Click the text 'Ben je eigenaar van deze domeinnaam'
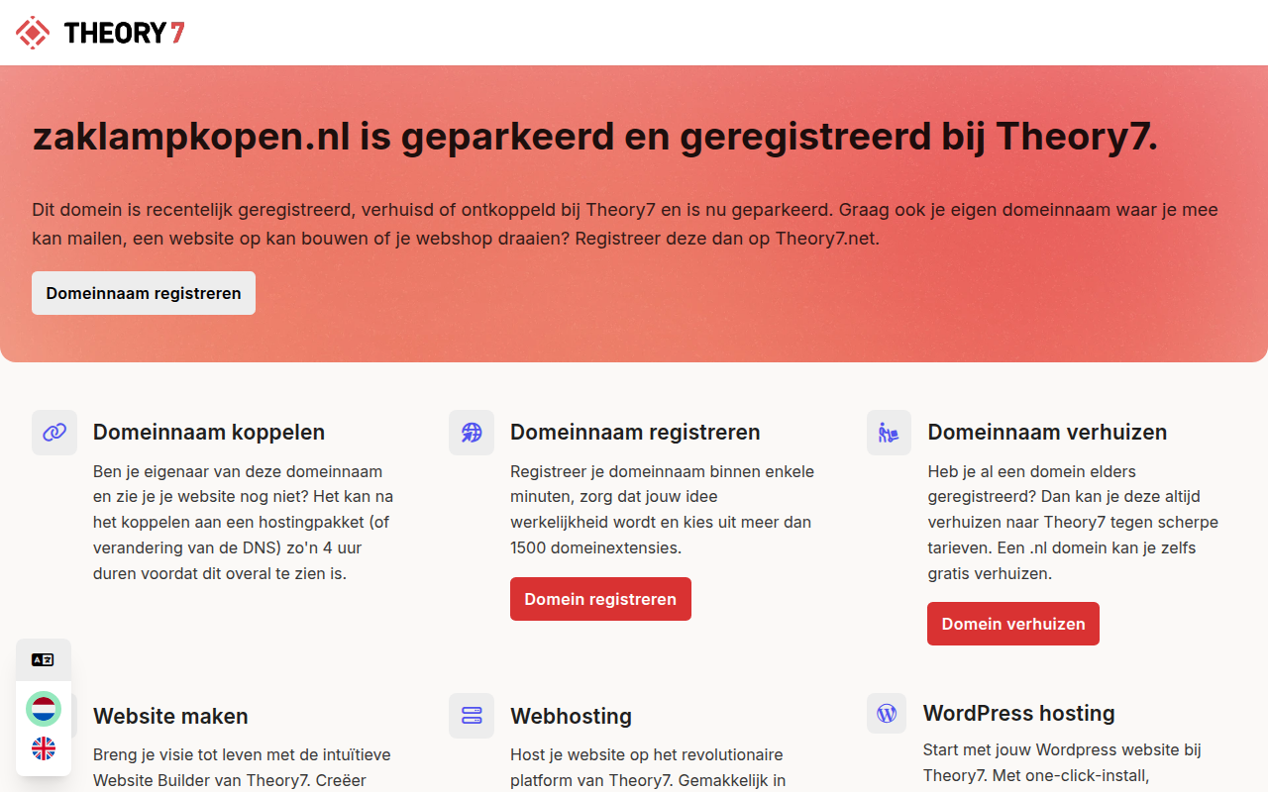Image resolution: width=1268 pixels, height=792 pixels. pos(238,471)
